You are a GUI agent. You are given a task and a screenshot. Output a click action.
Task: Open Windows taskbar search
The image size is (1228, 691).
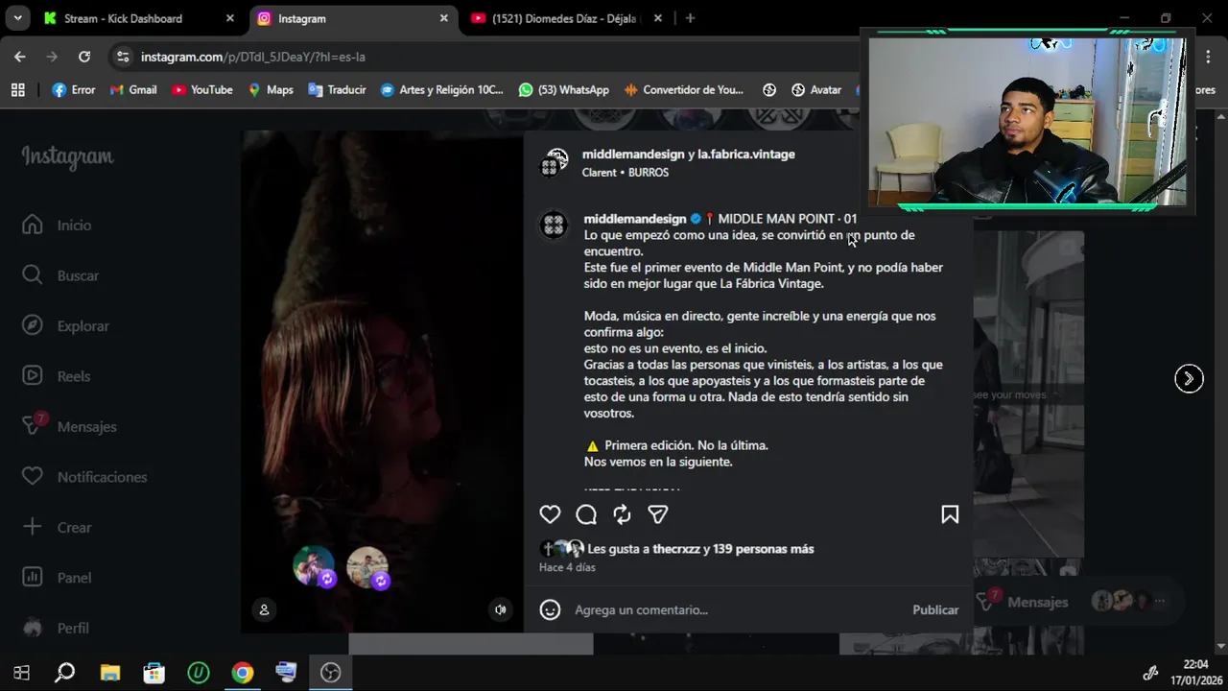click(64, 673)
